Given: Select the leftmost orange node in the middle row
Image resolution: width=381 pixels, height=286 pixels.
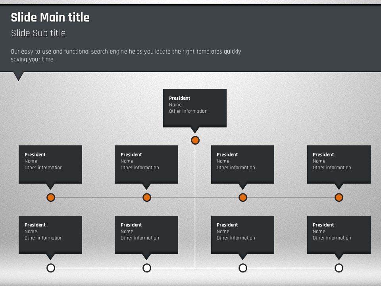Looking at the screenshot, I should click(51, 197).
